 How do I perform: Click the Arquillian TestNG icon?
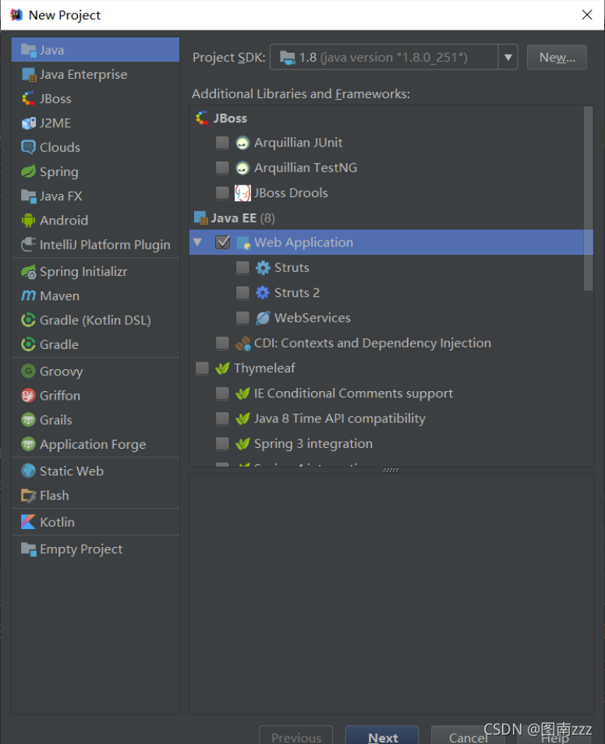click(x=242, y=167)
